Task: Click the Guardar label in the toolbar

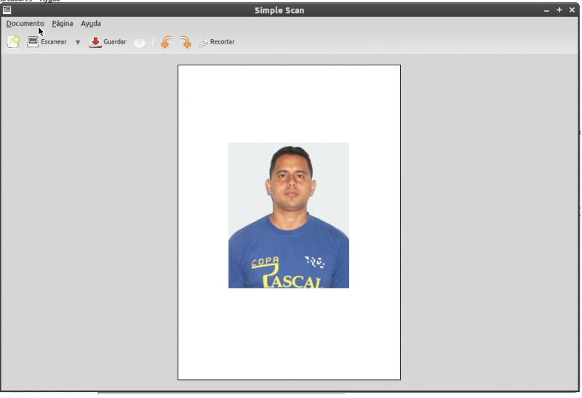Action: (115, 42)
